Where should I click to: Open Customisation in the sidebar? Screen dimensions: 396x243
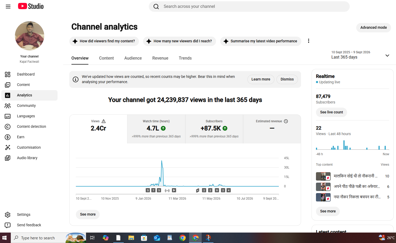[29, 147]
